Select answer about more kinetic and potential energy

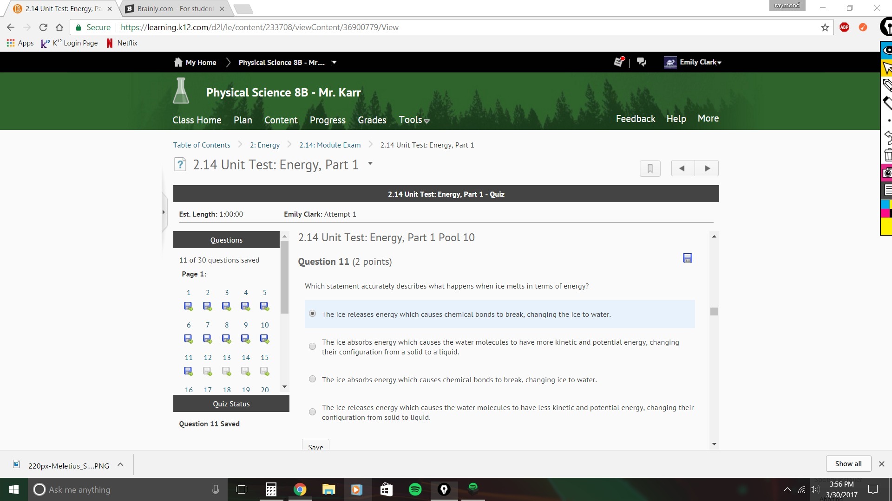pos(312,347)
